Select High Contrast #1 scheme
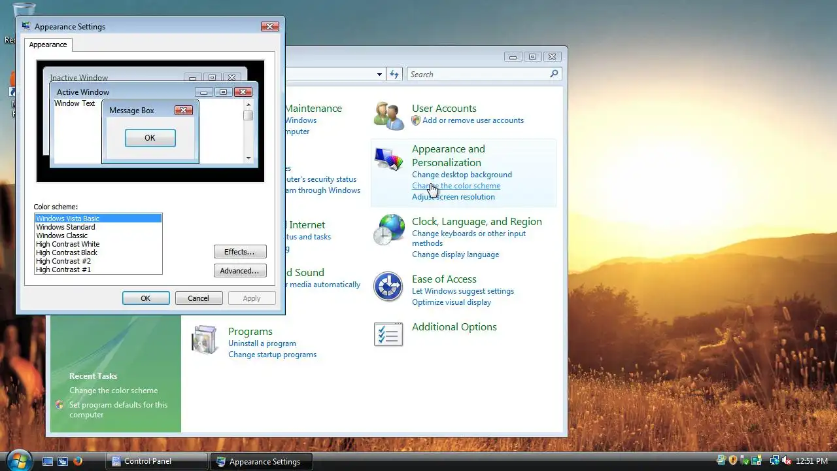 [98, 270]
